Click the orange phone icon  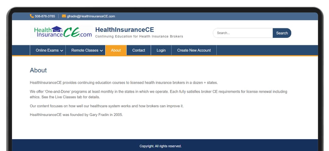(32, 16)
